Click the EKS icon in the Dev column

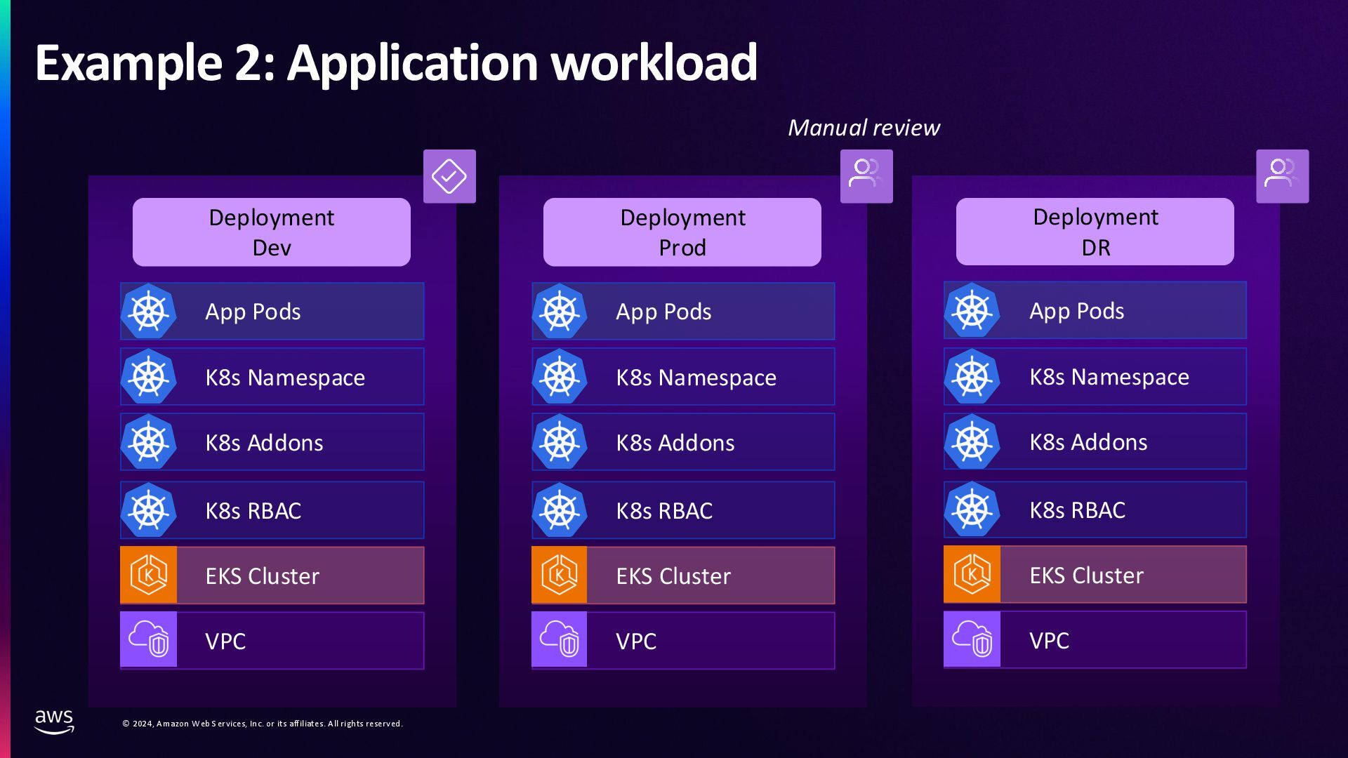tap(149, 575)
